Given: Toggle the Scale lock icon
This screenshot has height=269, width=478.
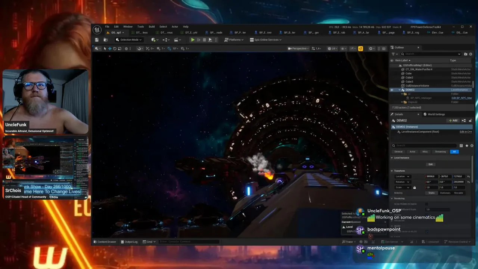Looking at the screenshot, I should 415,188.
